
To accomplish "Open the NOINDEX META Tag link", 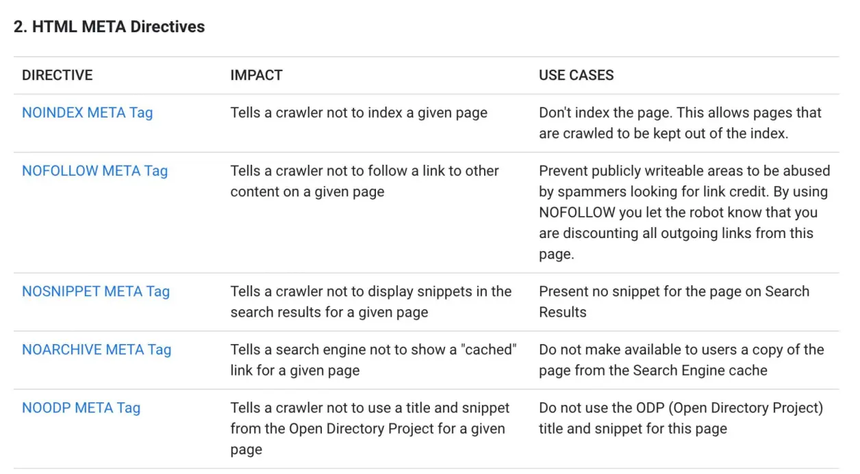I will tap(87, 113).
